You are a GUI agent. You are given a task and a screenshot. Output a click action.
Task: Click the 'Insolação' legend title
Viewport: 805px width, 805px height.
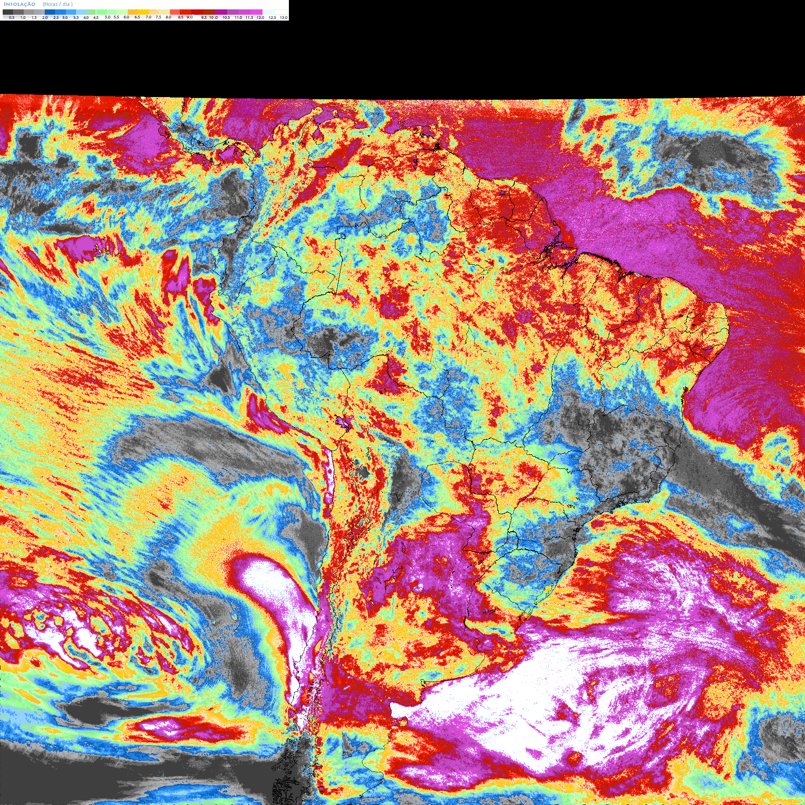tap(20, 4)
